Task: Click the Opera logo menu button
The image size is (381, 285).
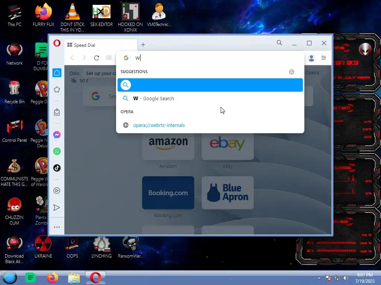Action: (57, 43)
